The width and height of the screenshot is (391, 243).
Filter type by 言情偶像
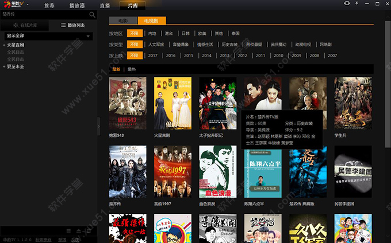[x=181, y=45]
